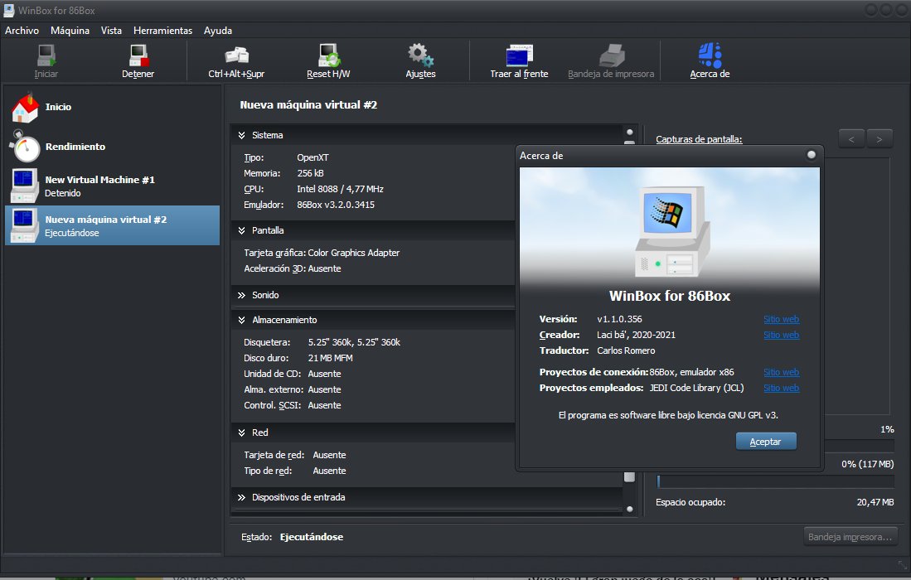Open the Herramientas menu
The width and height of the screenshot is (911, 580).
(162, 31)
